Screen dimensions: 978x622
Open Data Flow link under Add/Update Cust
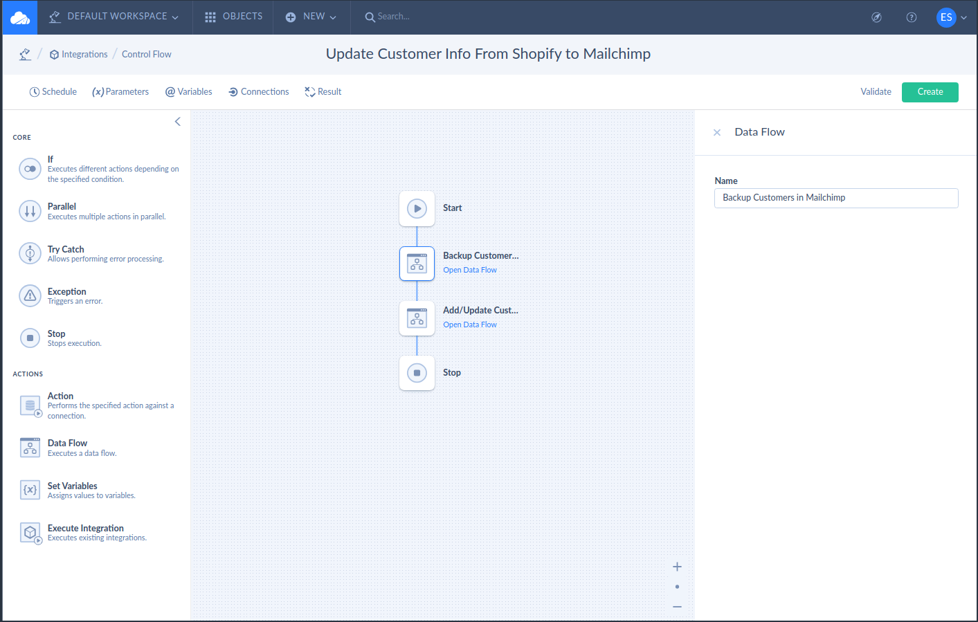pyautogui.click(x=470, y=325)
